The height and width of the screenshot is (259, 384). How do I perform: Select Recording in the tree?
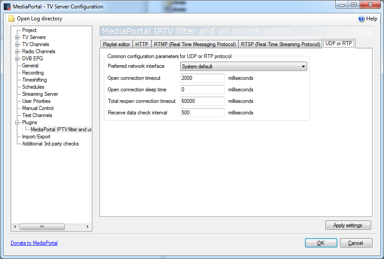click(33, 73)
